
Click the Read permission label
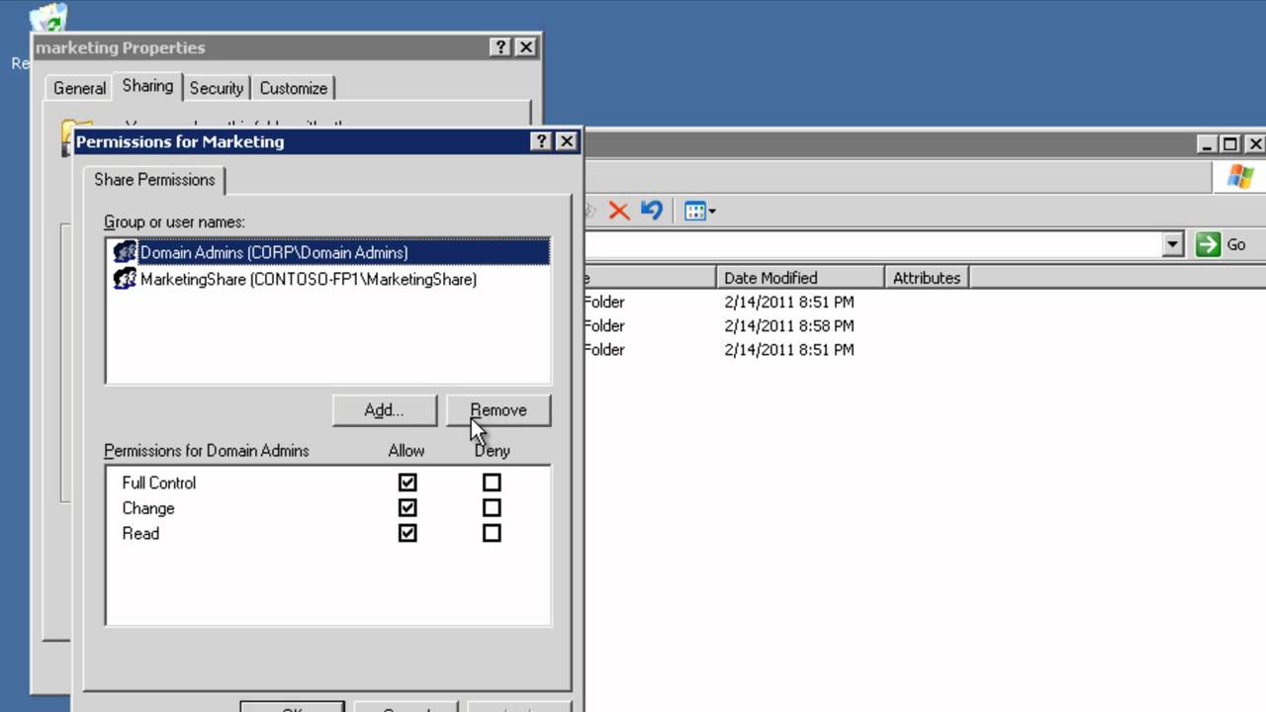click(140, 533)
